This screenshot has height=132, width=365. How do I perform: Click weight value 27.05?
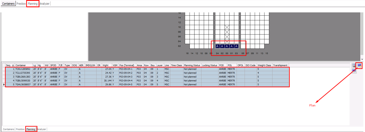pyautogui.click(x=107, y=69)
